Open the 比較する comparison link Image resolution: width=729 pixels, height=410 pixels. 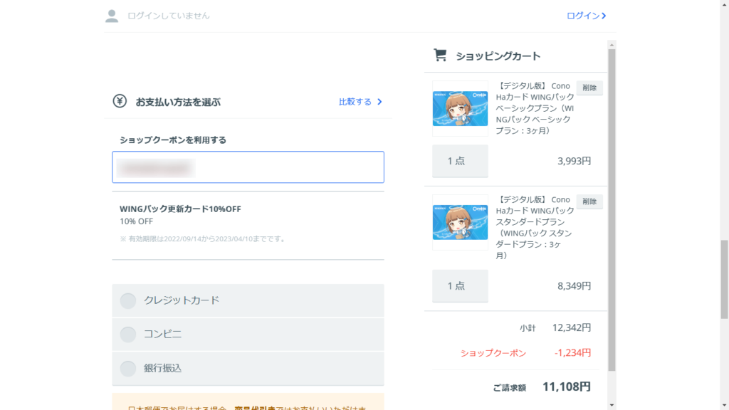click(360, 102)
